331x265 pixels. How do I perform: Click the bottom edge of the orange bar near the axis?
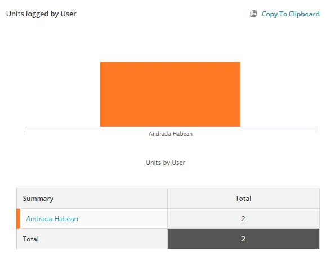pyautogui.click(x=170, y=126)
